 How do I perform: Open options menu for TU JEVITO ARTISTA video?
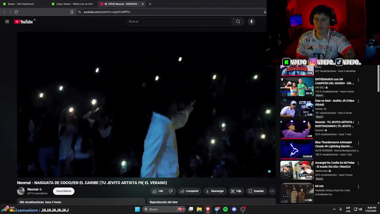[358, 123]
